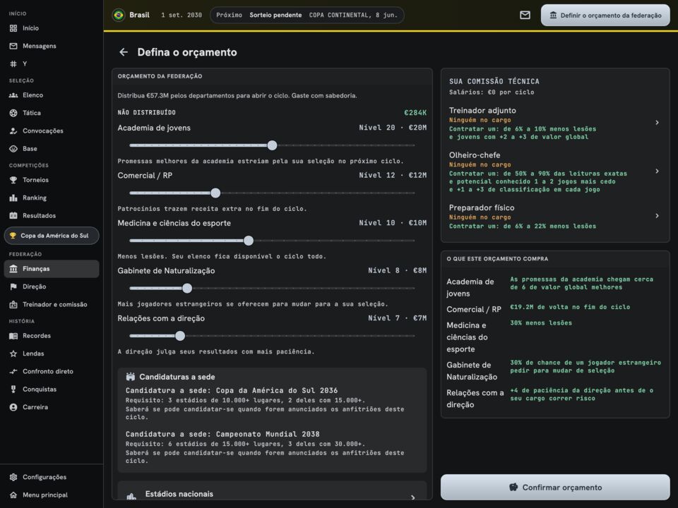Click the "Nível 20 · €20M" value

click(x=393, y=128)
